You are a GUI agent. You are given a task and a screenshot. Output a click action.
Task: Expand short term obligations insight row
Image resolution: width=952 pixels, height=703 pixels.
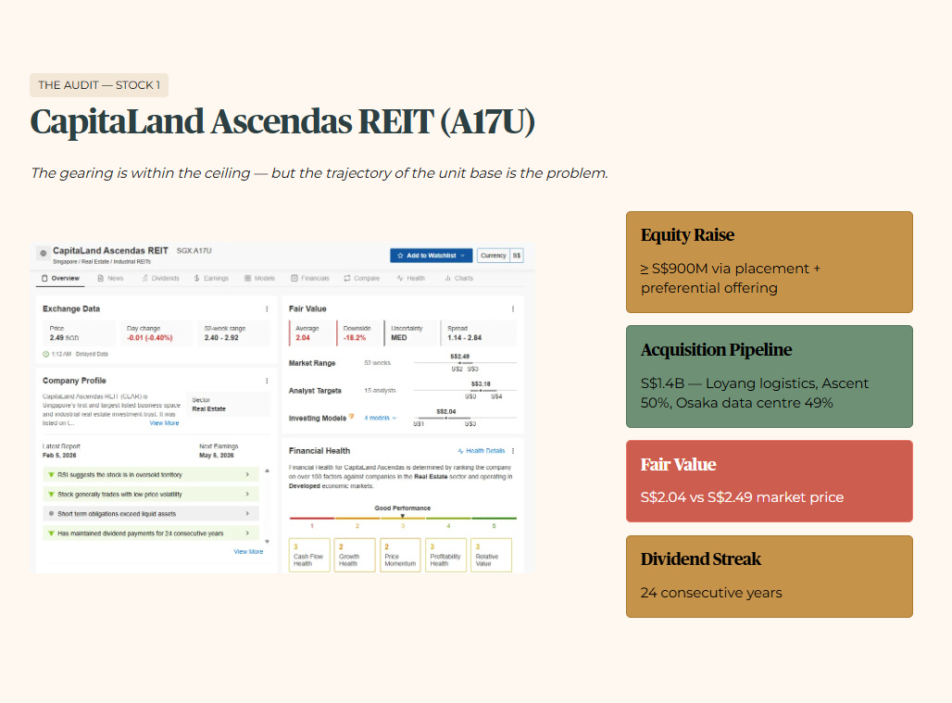pos(151,514)
